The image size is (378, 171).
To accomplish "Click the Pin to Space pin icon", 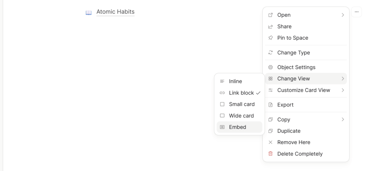I will coord(271,38).
